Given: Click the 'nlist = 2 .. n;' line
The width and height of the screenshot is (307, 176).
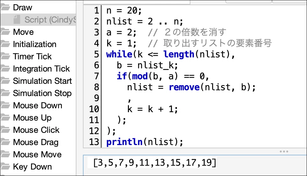Looking at the screenshot, I should coord(145,21).
